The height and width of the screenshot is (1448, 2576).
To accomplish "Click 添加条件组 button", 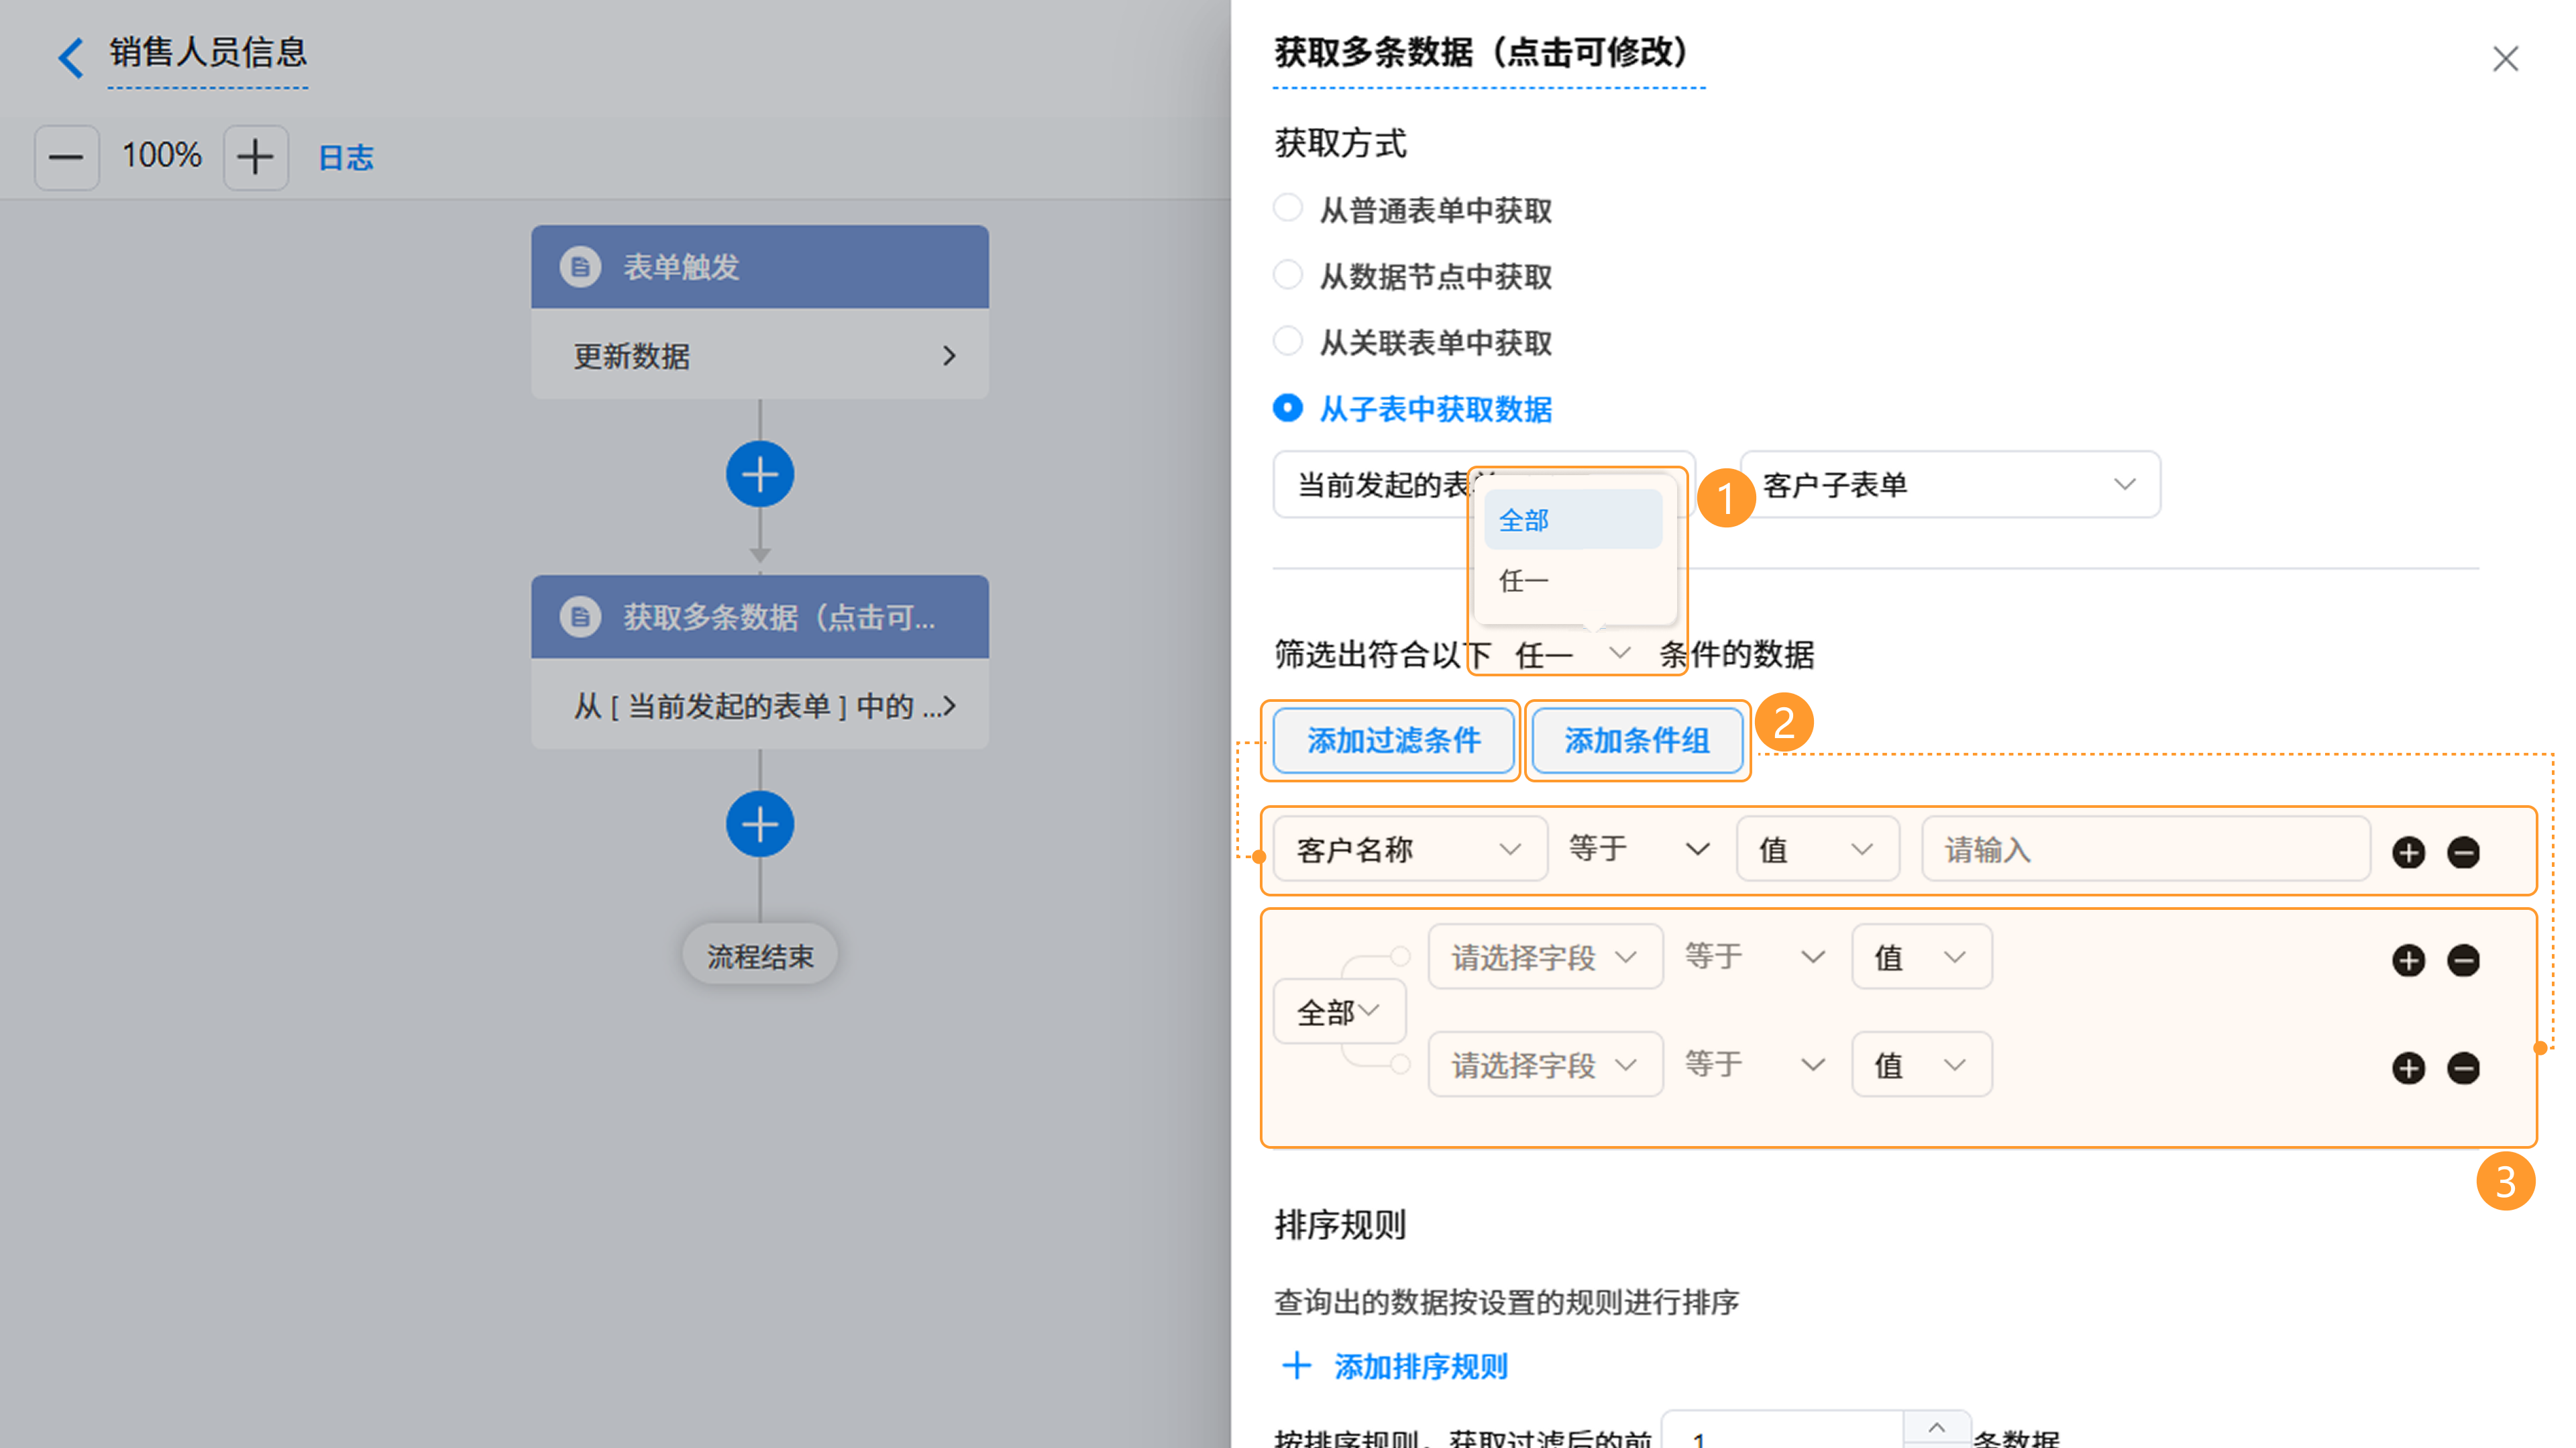I will click(1637, 740).
